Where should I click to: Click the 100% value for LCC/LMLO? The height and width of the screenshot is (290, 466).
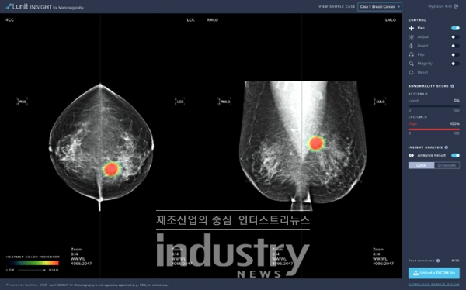tap(454, 123)
